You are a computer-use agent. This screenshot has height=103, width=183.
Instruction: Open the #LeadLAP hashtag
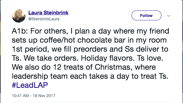[x=30, y=85]
